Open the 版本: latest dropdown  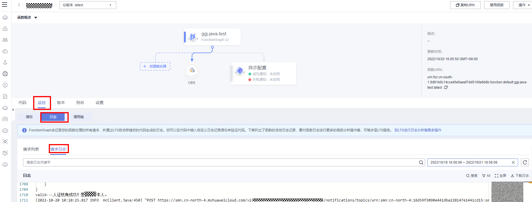tap(88, 5)
